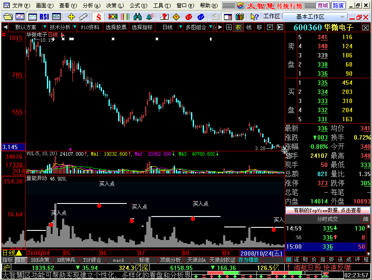Open the books library icon
Viewport: 372px width, 280px height.
point(240,17)
